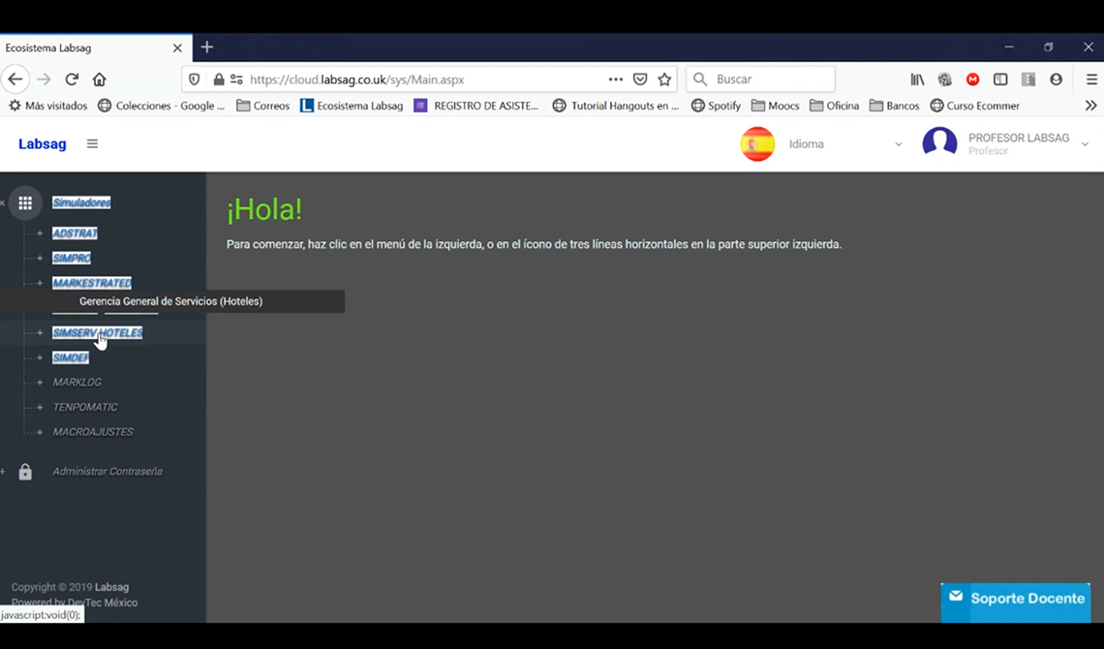Open a new browser tab
1104x649 pixels.
tap(207, 47)
